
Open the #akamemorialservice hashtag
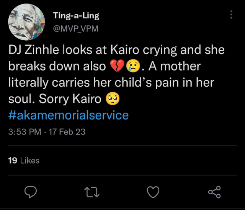[x=68, y=115]
